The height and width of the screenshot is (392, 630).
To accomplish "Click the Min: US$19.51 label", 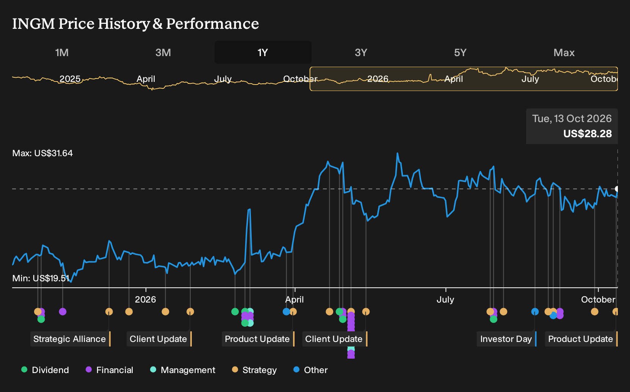I will pyautogui.click(x=41, y=278).
